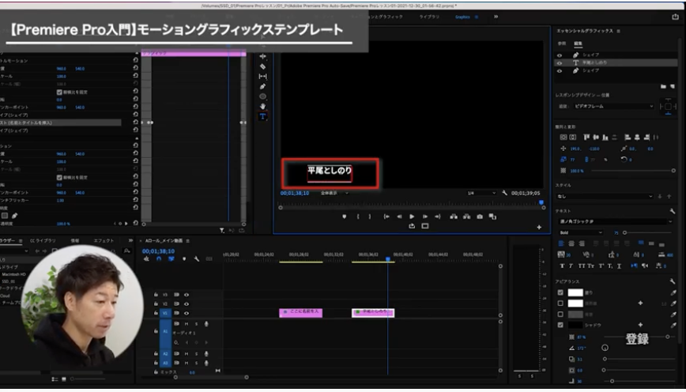The height and width of the screenshot is (392, 686).
Task: Select the Hand tool in the toolbar
Action: [x=262, y=107]
